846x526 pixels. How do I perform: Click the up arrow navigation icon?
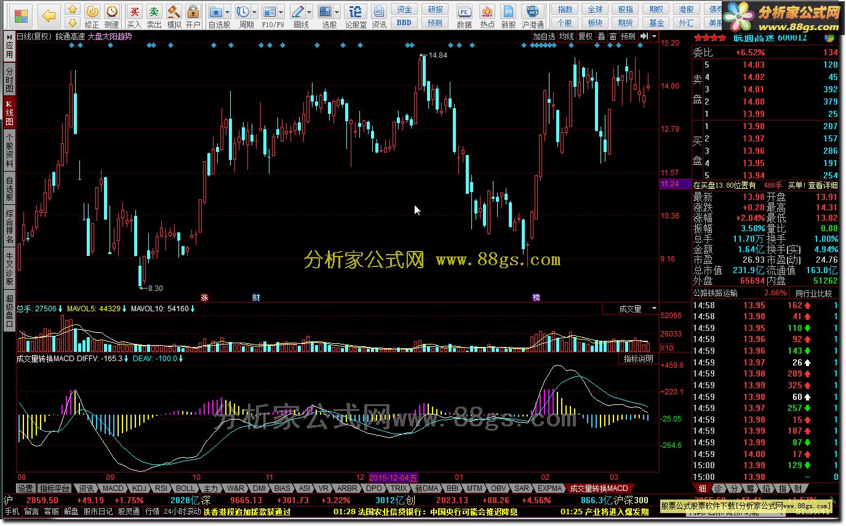pyautogui.click(x=73, y=9)
